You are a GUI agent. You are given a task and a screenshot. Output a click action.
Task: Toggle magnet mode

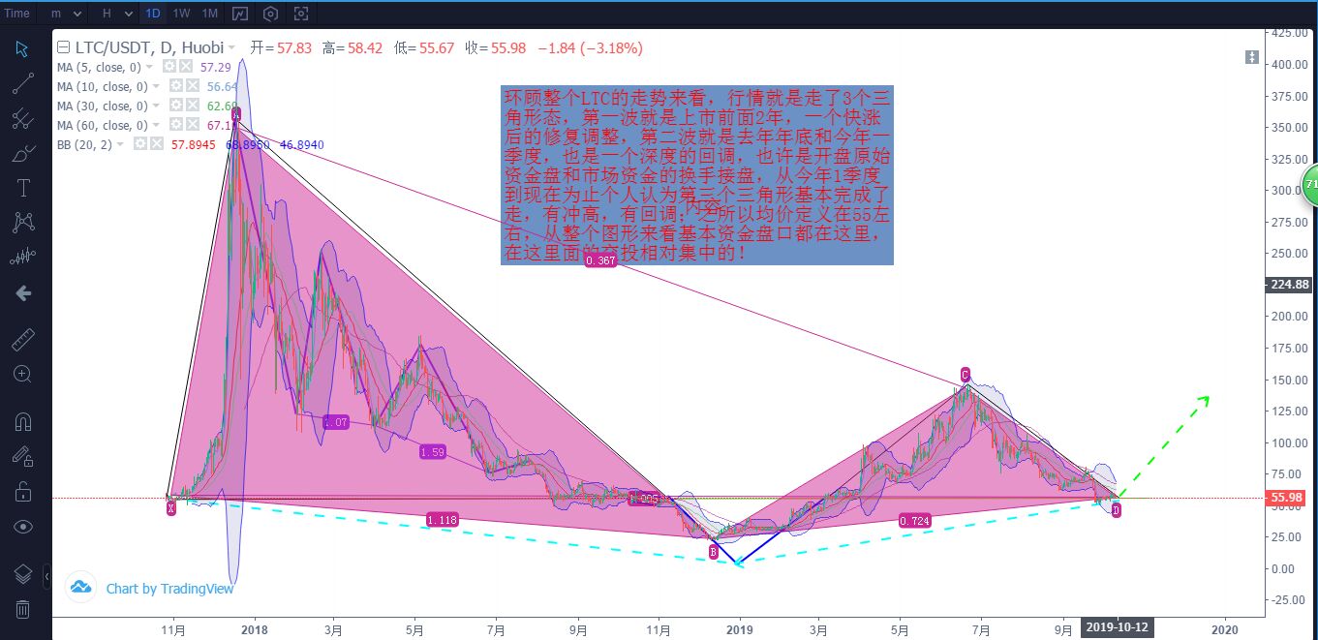click(x=22, y=422)
